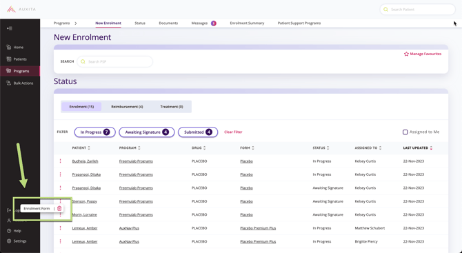Focus the Search PSP field
Screen dimensions: 462x253
tap(115, 61)
